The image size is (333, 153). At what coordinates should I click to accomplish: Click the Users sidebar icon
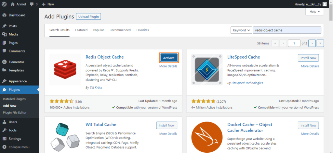coord(4,122)
